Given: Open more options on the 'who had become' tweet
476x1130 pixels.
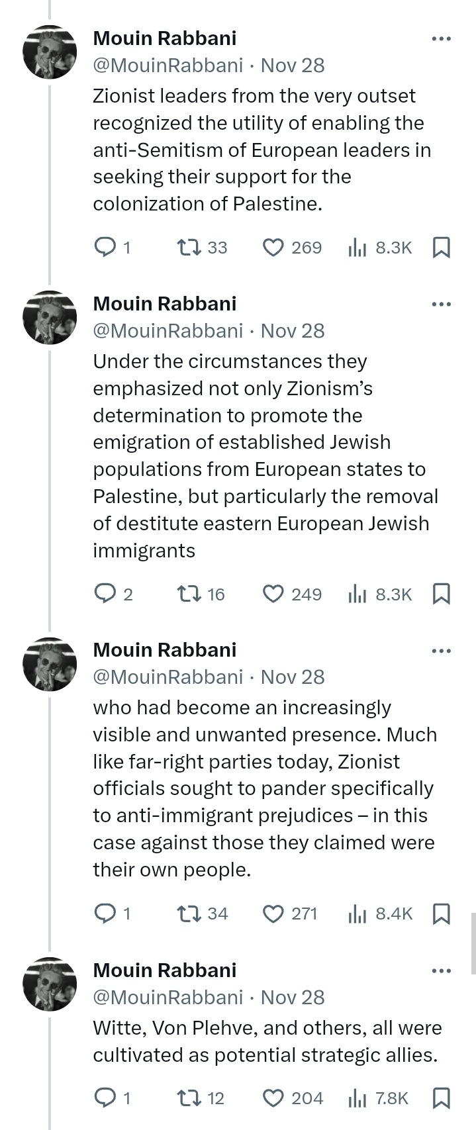Looking at the screenshot, I should [x=441, y=651].
